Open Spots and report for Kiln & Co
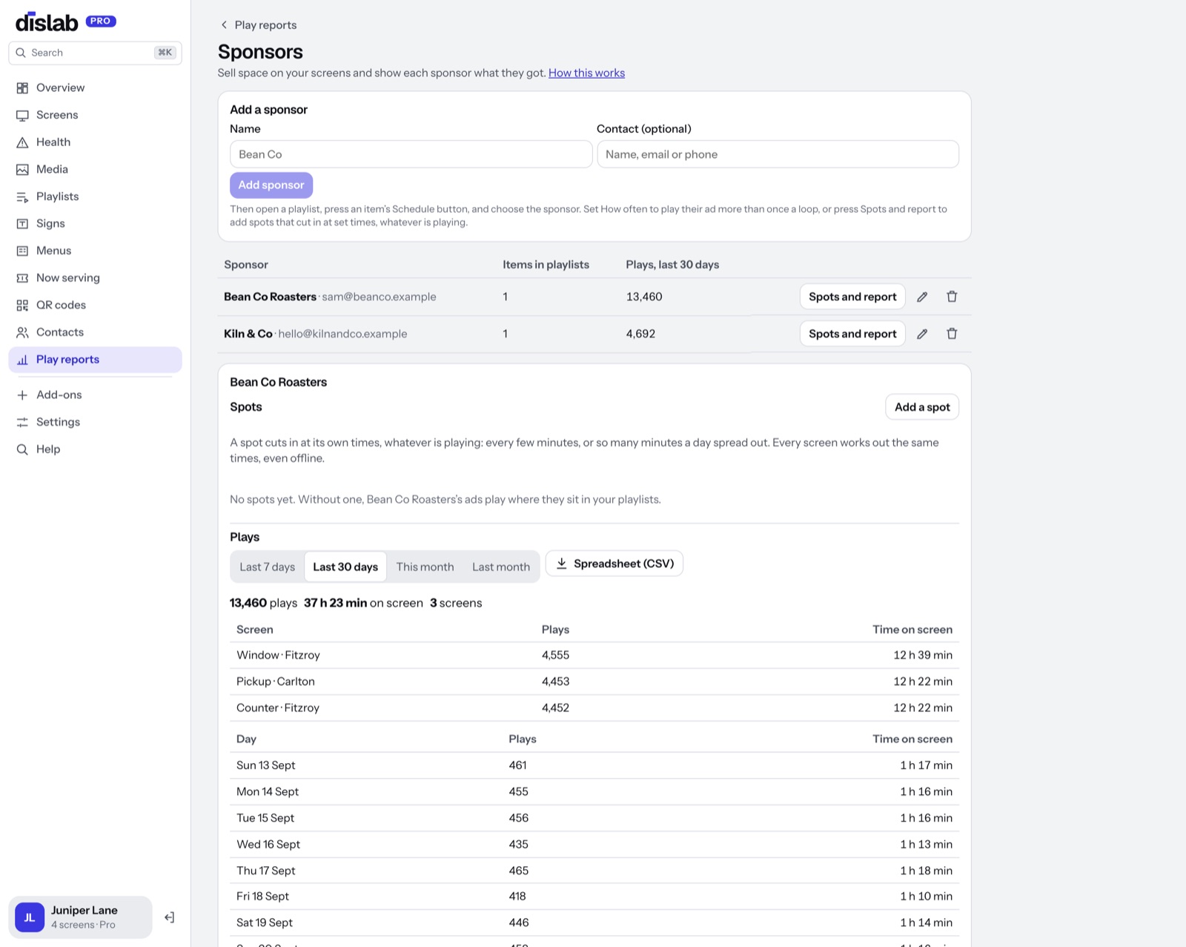The height and width of the screenshot is (947, 1186). click(x=852, y=334)
